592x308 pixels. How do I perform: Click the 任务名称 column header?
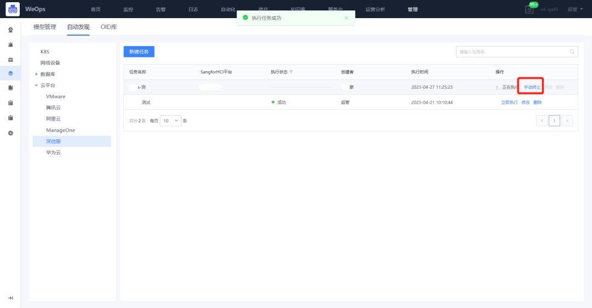[138, 72]
